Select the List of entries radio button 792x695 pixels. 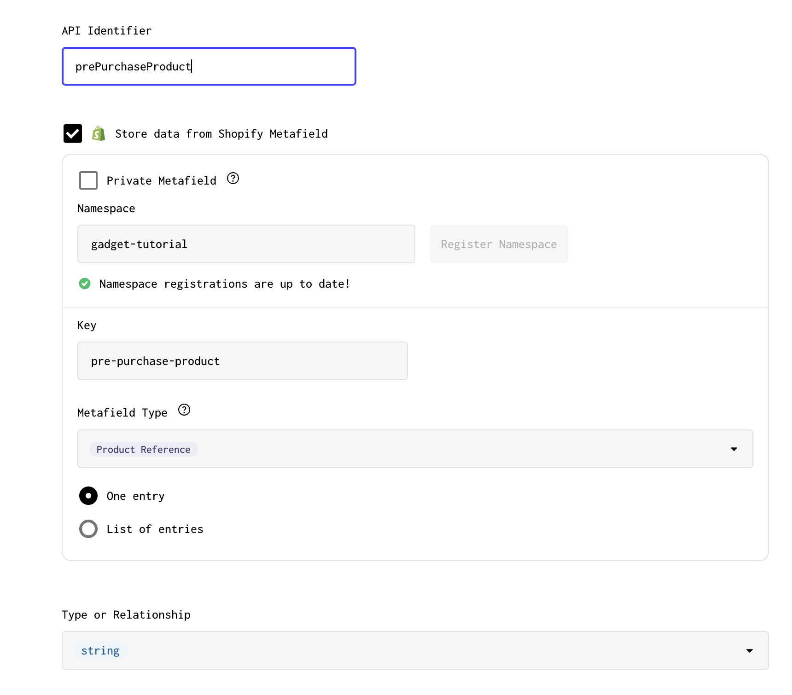point(88,529)
